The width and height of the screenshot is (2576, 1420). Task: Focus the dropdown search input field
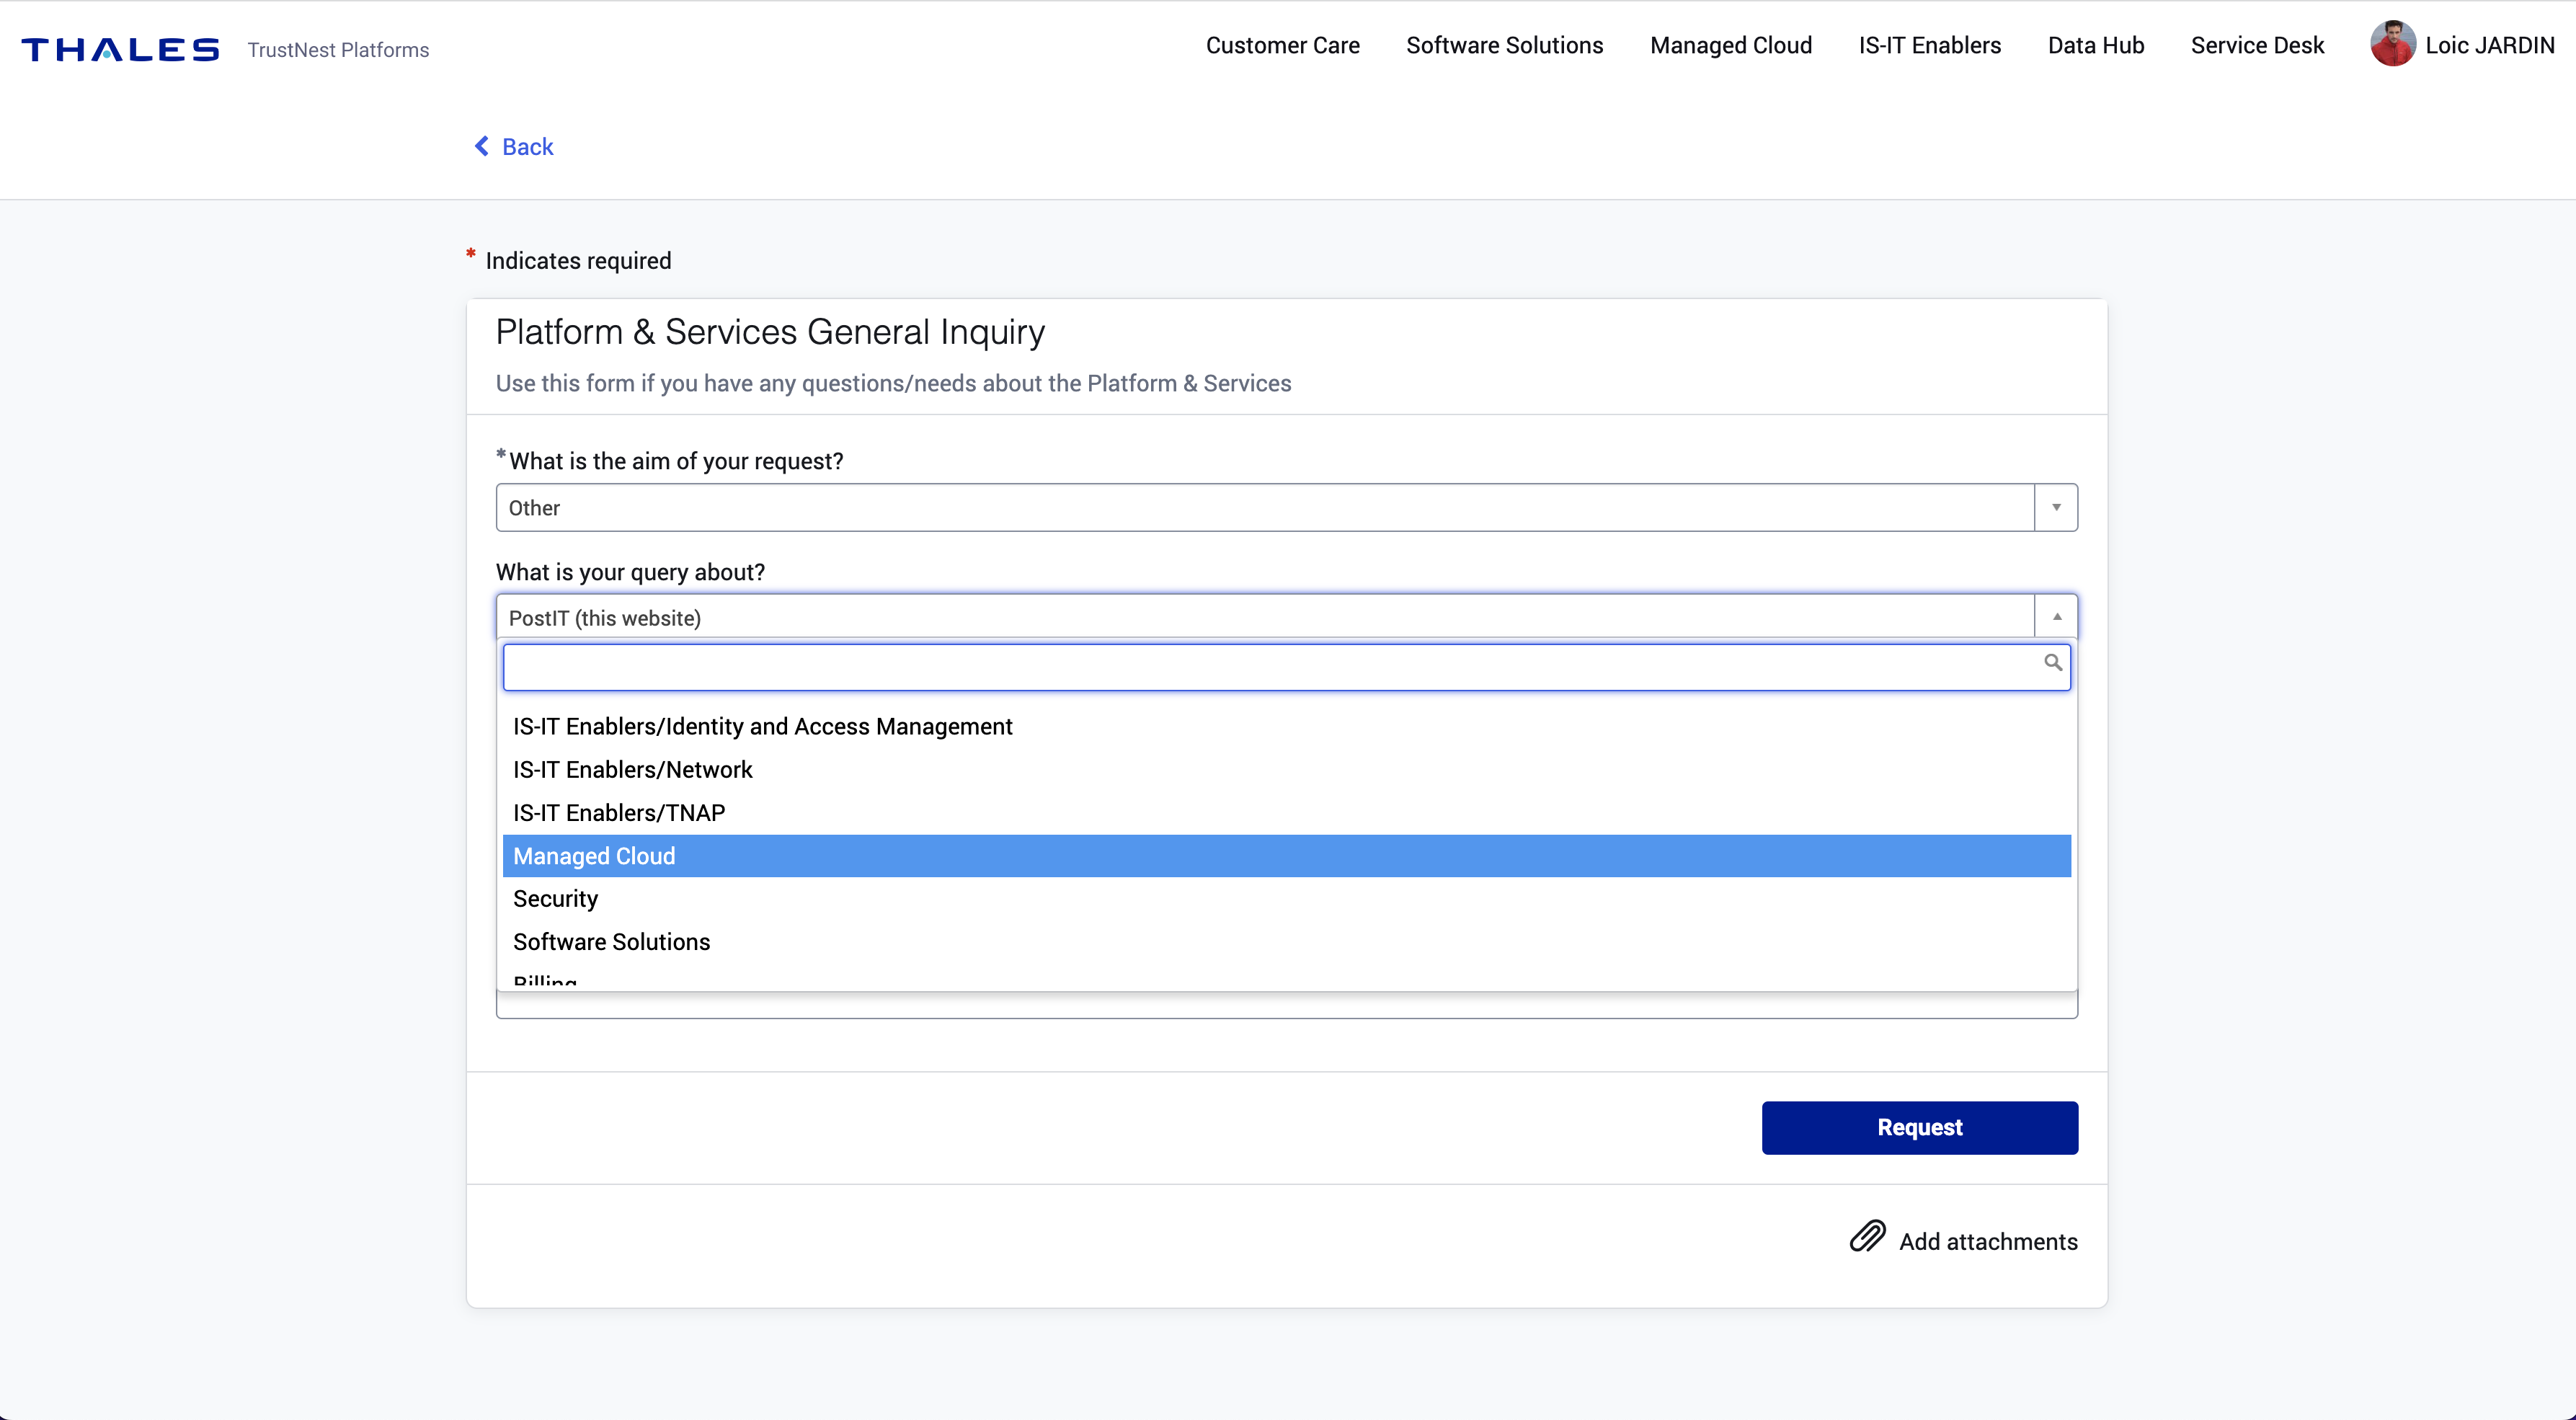(x=1286, y=667)
